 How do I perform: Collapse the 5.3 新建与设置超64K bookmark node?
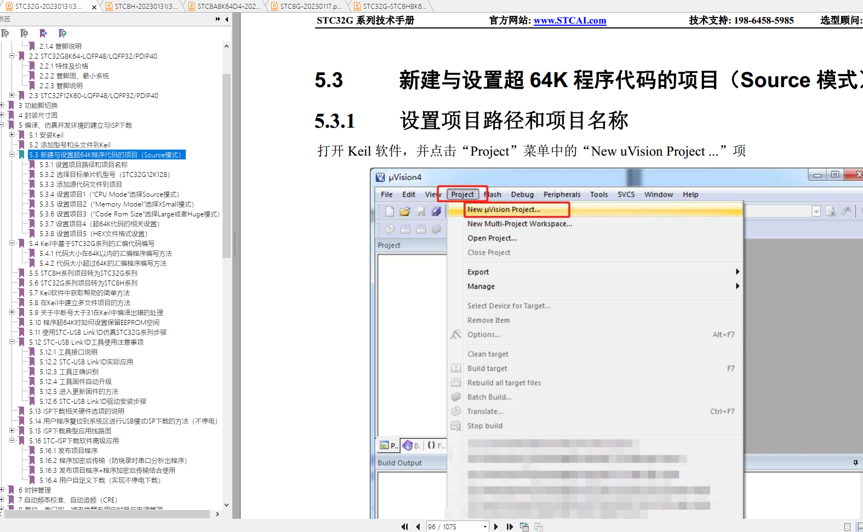(12, 155)
